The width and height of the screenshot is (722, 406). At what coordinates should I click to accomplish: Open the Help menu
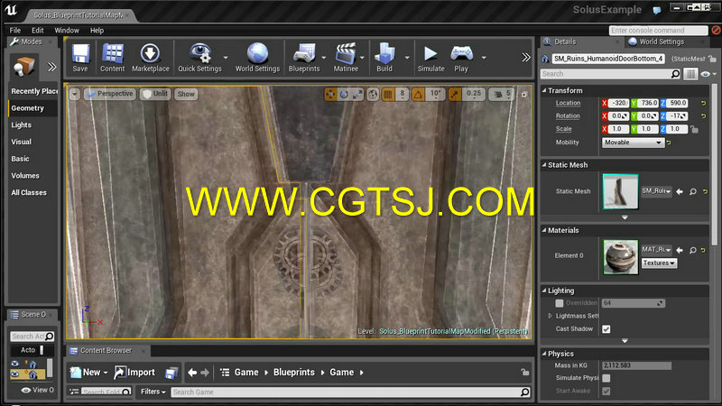pos(97,31)
